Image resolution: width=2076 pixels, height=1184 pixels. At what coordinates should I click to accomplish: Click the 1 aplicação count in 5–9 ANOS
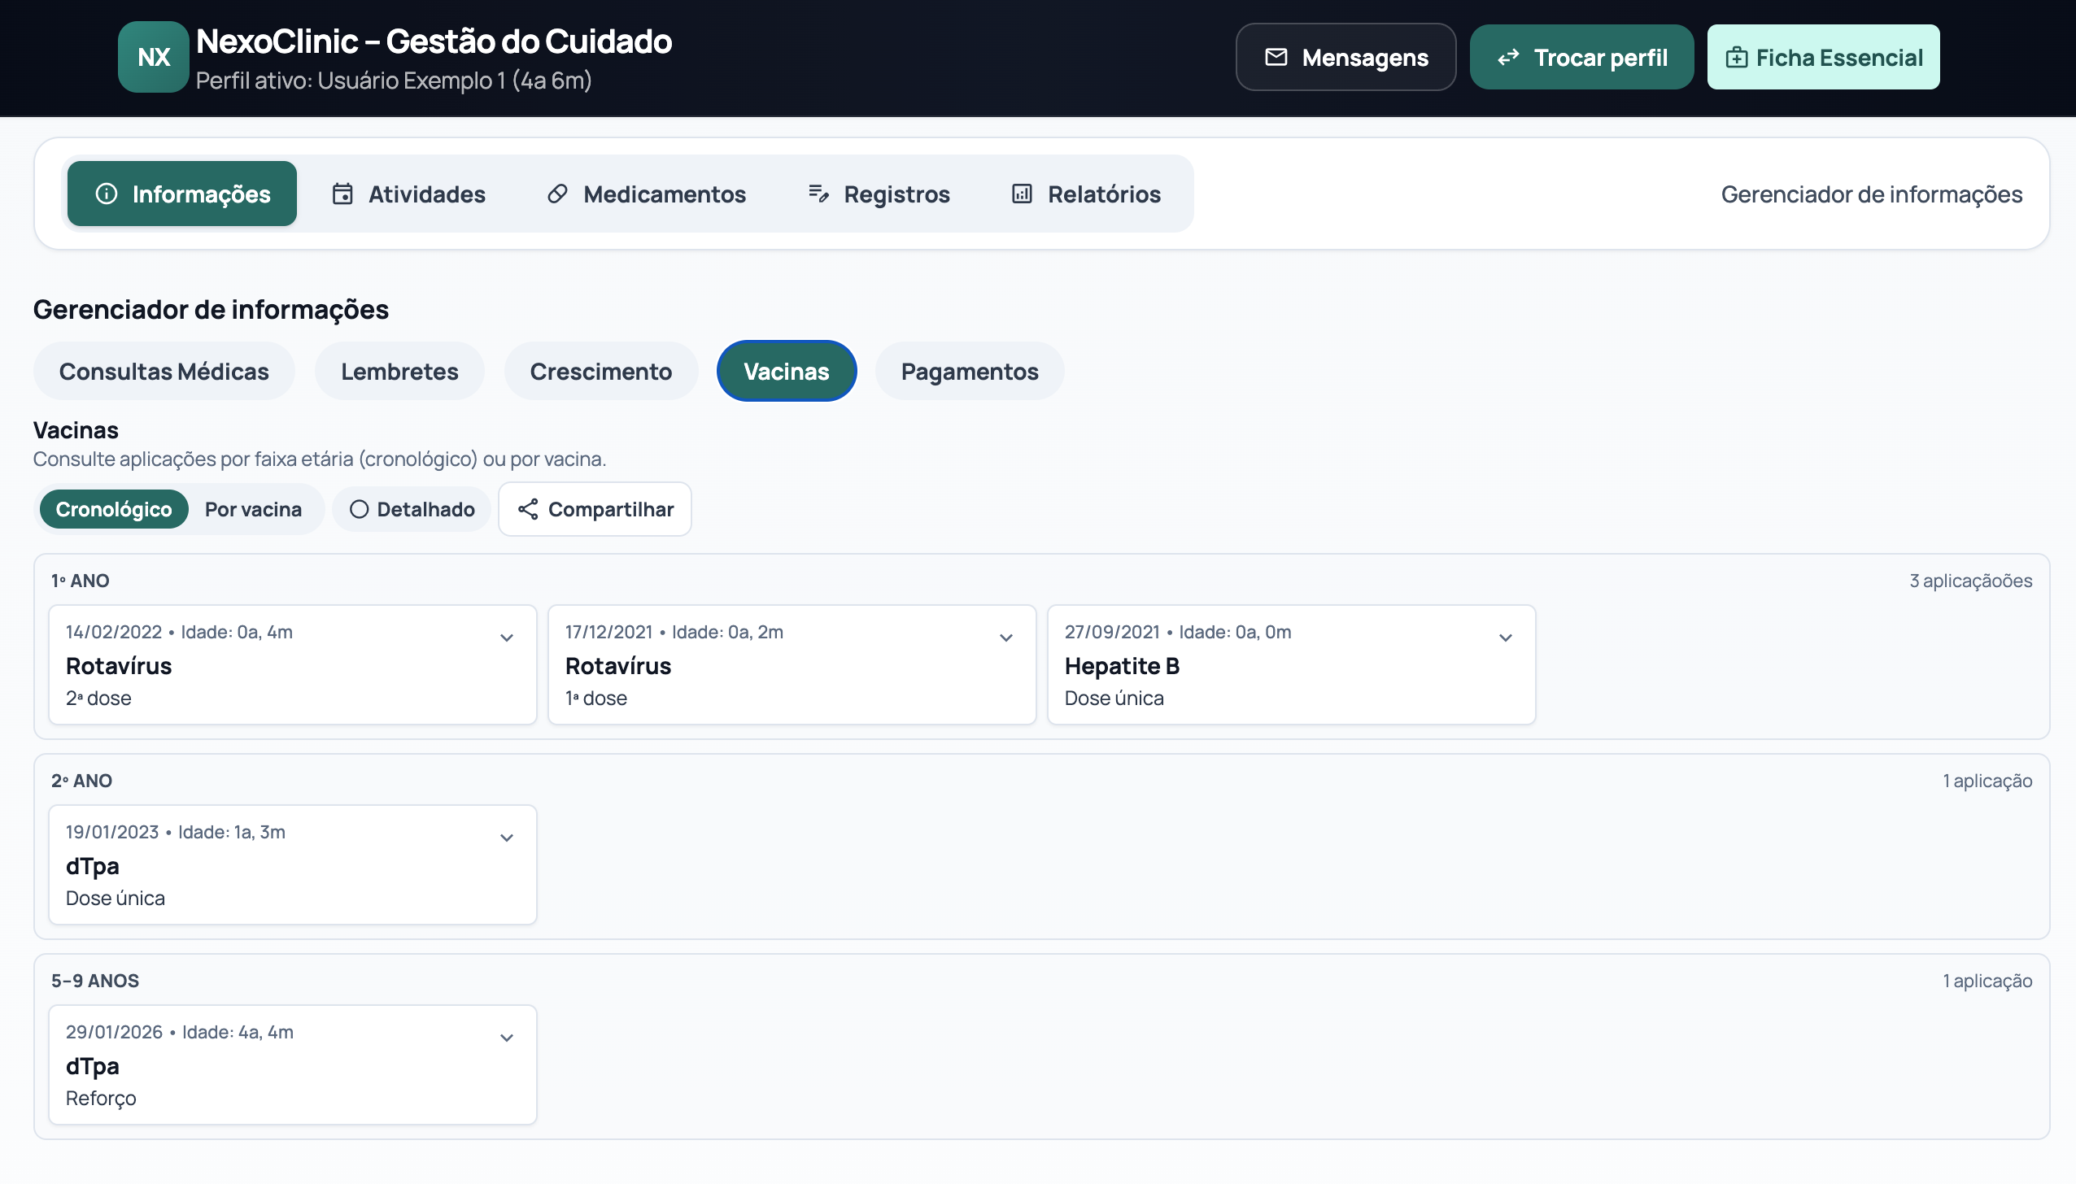(x=1987, y=981)
